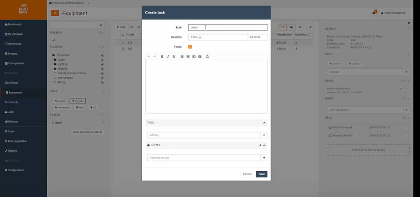Toggle underline formatting in task editor
This screenshot has width=420, height=197.
click(x=174, y=56)
